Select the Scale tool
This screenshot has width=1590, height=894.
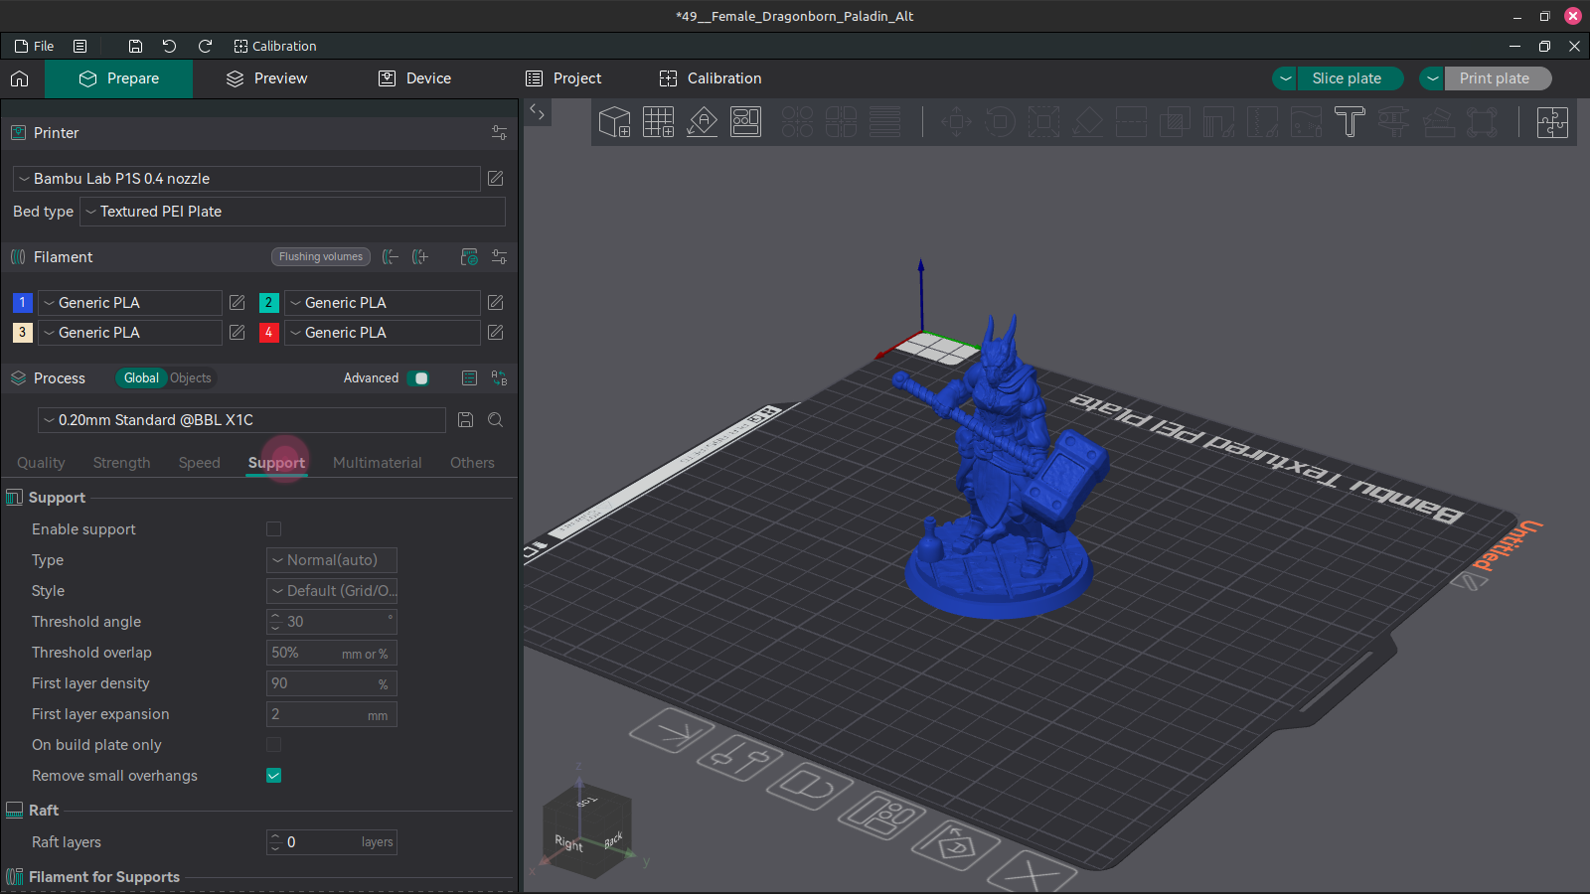1043,122
